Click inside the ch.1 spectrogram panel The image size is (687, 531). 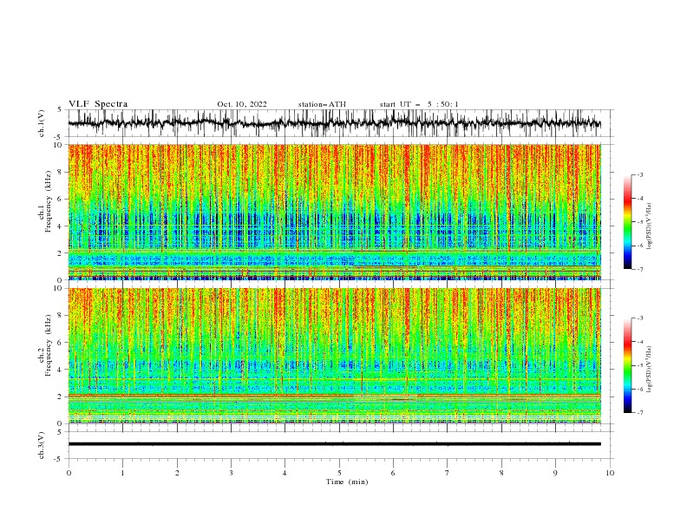(x=334, y=212)
